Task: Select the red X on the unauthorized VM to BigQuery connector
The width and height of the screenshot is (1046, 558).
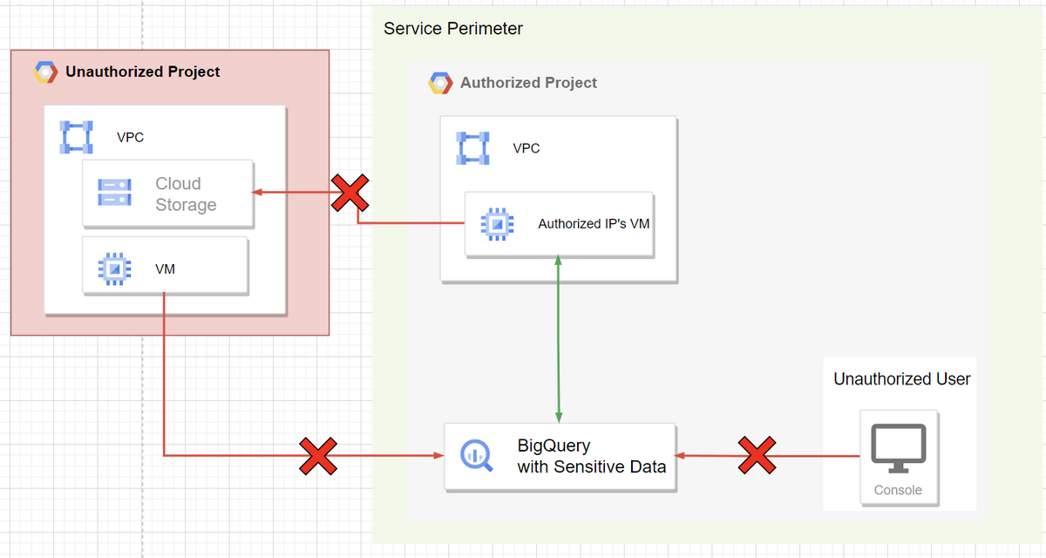Action: point(319,455)
